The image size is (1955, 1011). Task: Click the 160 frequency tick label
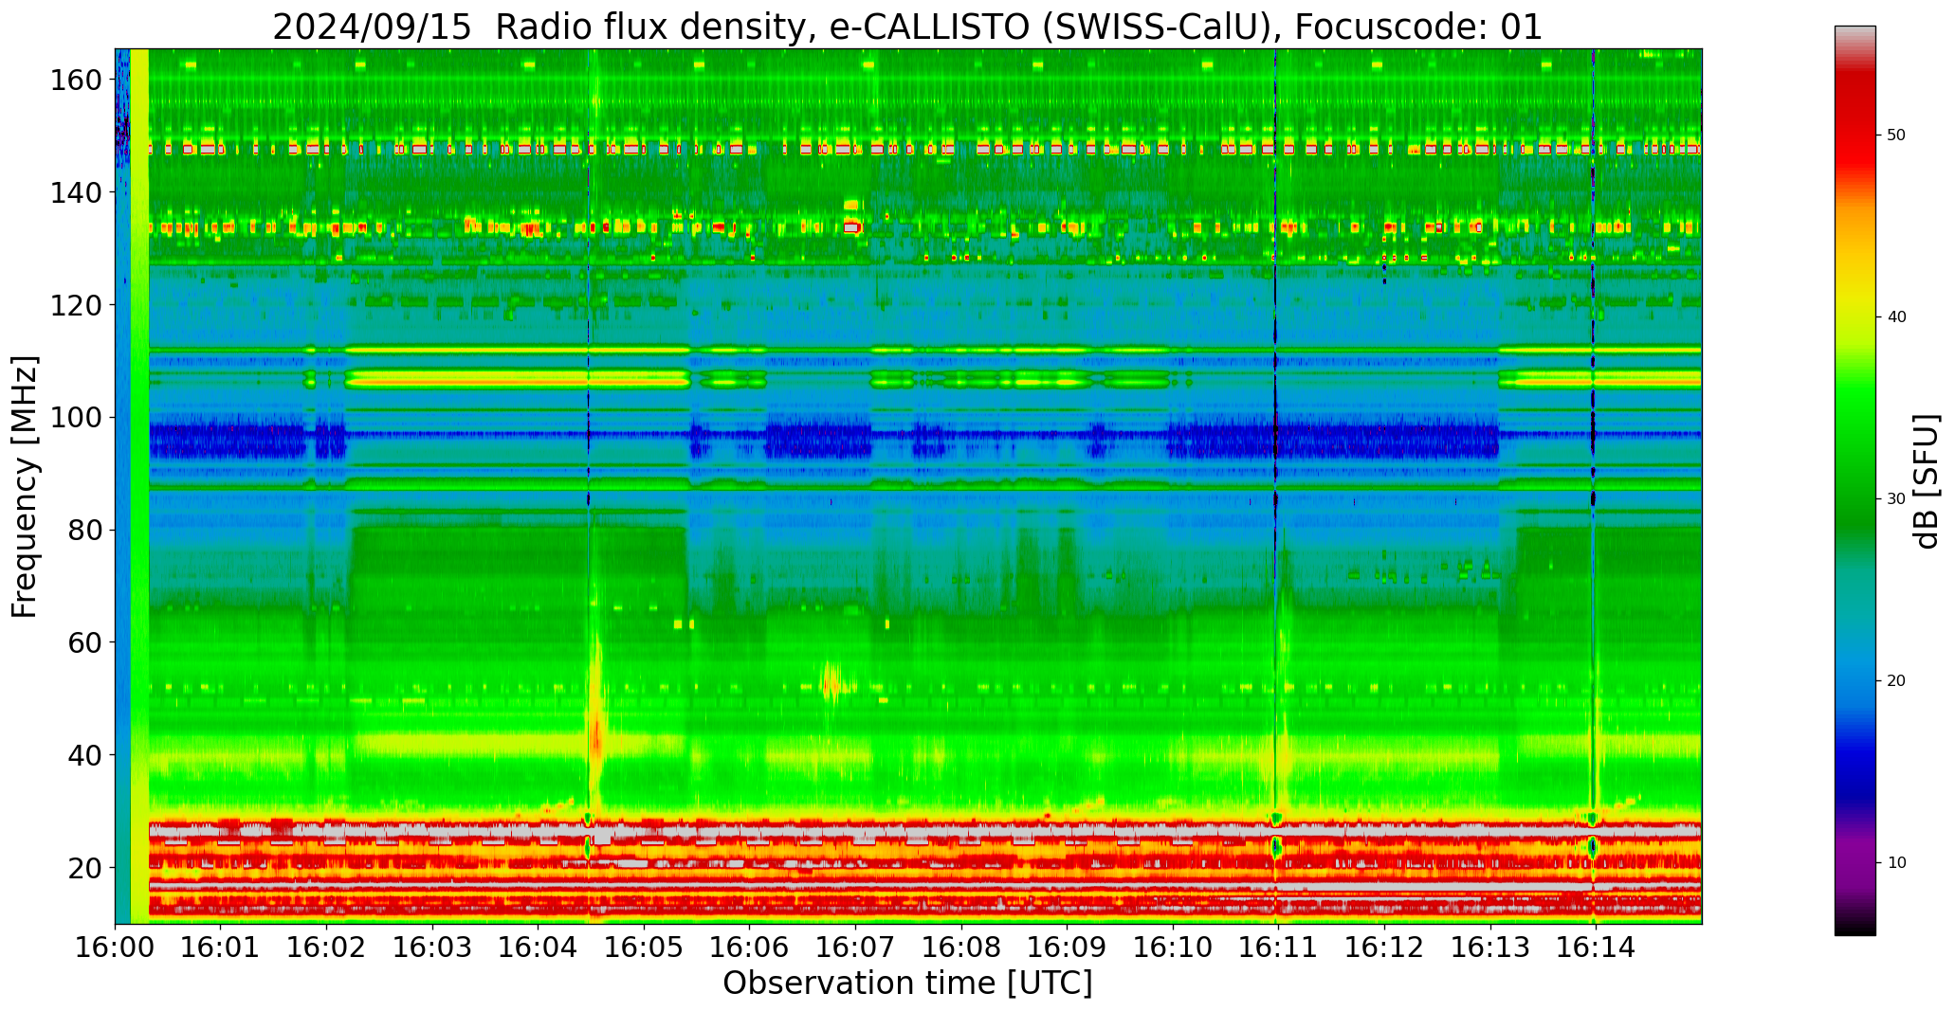click(76, 81)
